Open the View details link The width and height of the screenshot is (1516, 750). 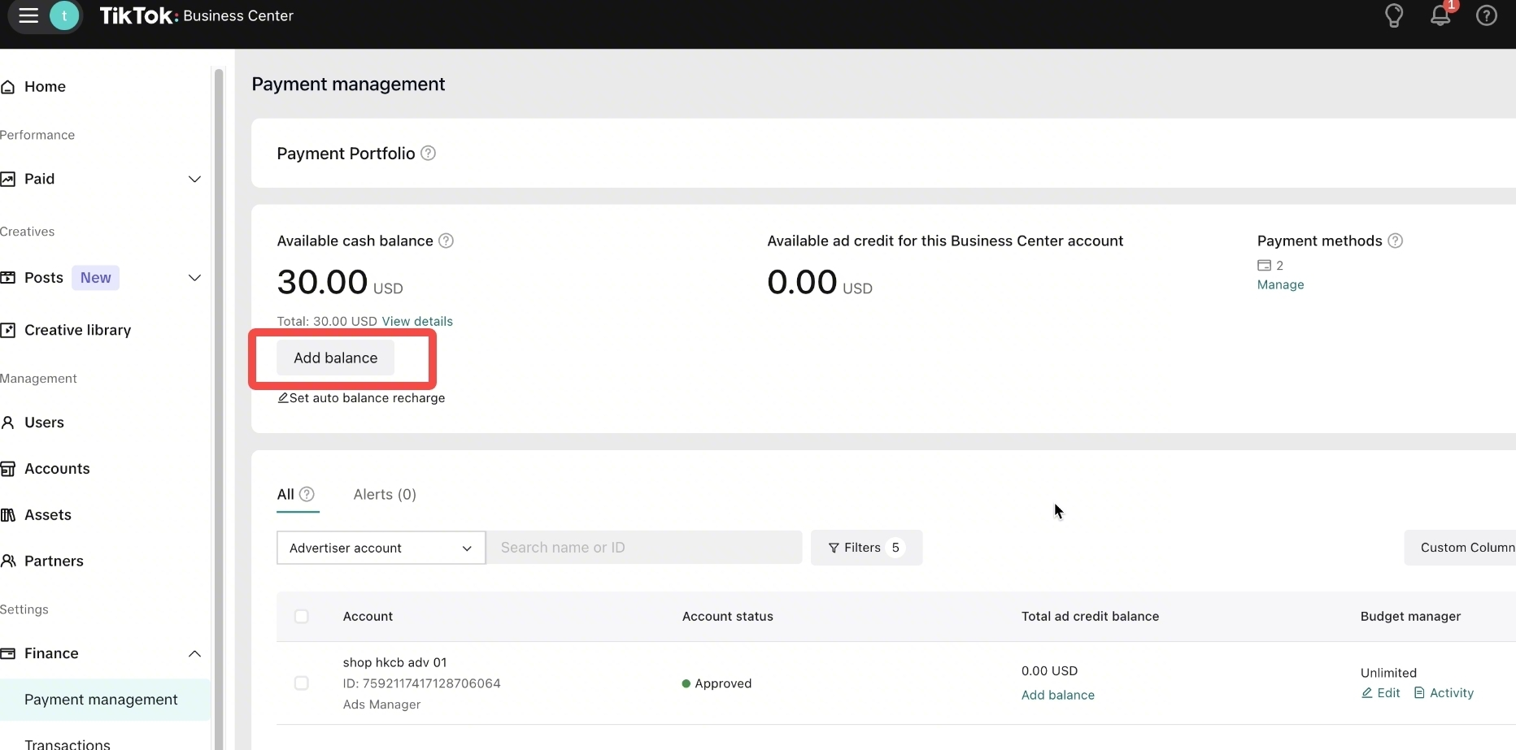417,321
